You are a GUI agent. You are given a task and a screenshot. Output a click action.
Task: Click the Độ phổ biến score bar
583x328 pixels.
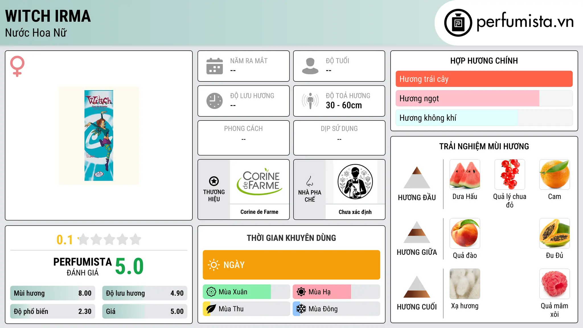pyautogui.click(x=53, y=311)
